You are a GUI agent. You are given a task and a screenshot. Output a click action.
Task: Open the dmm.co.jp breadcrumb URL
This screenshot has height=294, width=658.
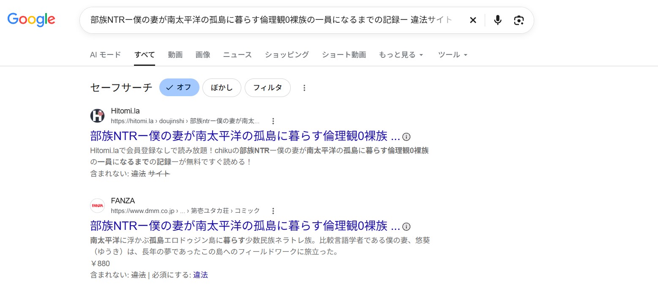(x=185, y=210)
